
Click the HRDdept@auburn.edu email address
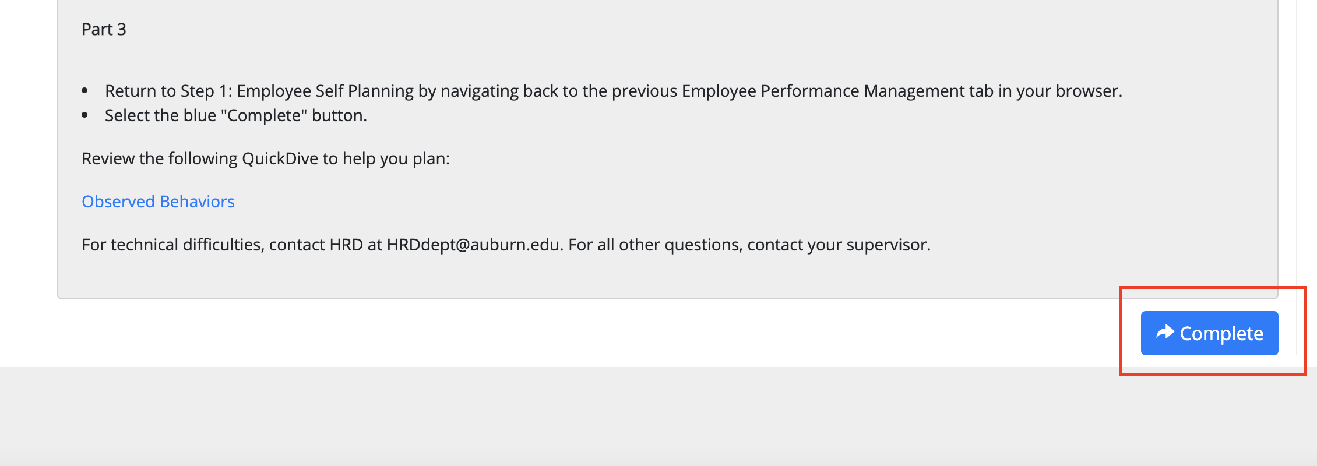point(473,245)
